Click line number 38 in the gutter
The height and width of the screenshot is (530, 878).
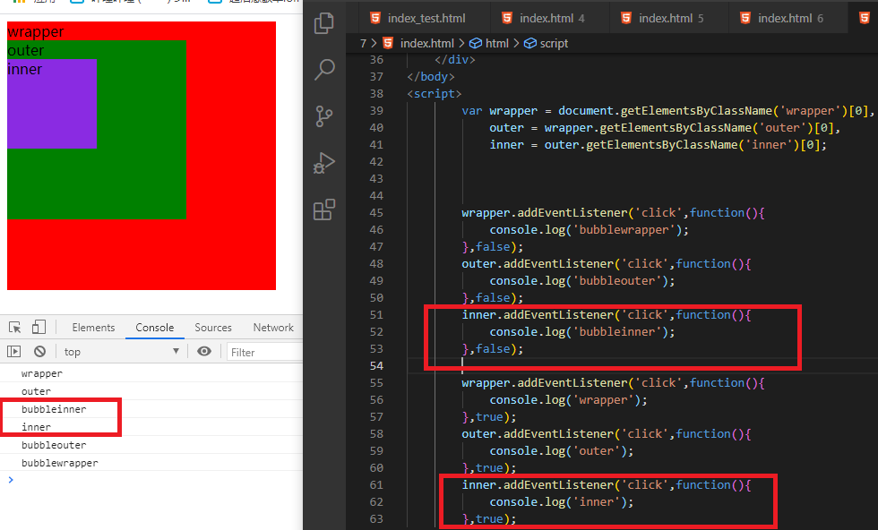tap(376, 93)
